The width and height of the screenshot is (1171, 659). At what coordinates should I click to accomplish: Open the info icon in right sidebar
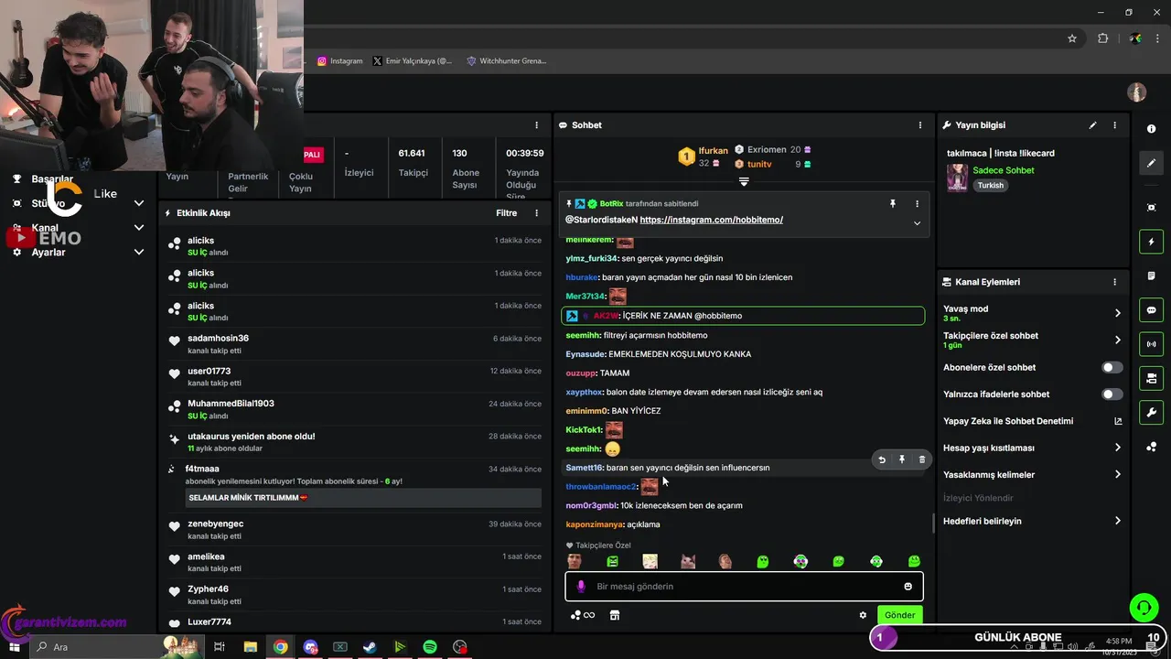(x=1151, y=129)
